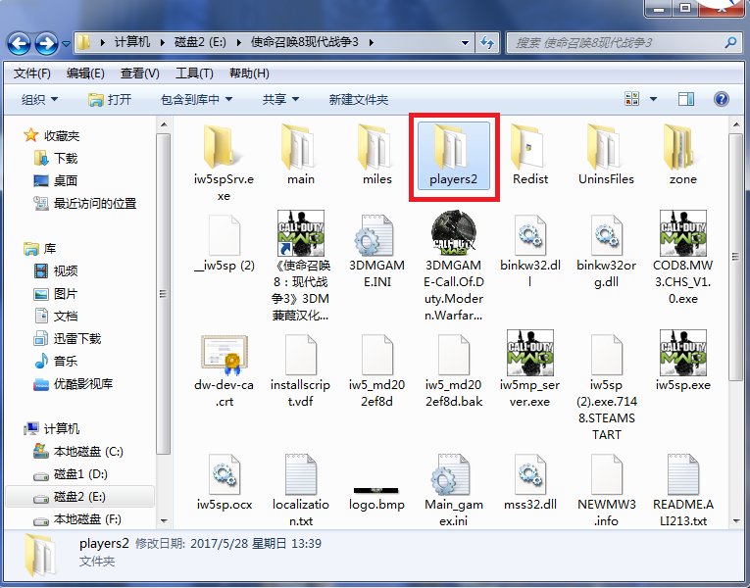Click 磁盘2 (E:) in the address breadcrumb

pos(200,42)
